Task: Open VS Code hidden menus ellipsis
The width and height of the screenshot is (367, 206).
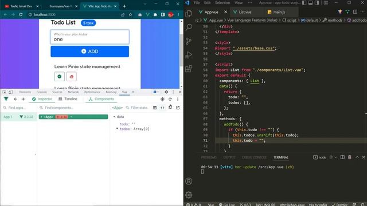Action: (x=250, y=3)
